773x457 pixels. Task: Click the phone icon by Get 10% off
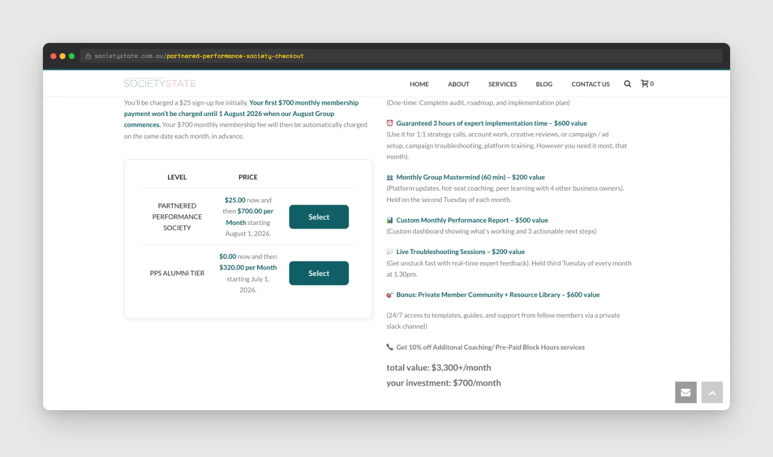(390, 347)
